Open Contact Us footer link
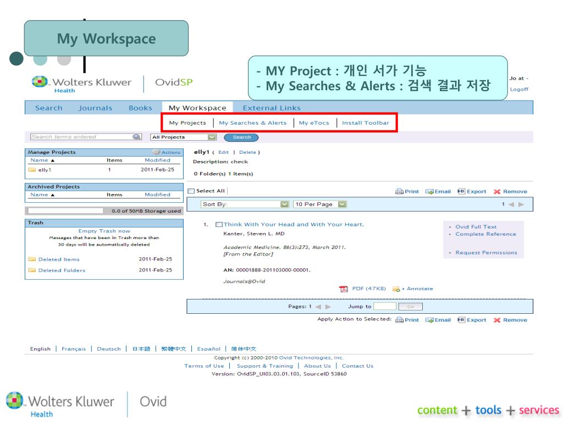 (x=357, y=366)
